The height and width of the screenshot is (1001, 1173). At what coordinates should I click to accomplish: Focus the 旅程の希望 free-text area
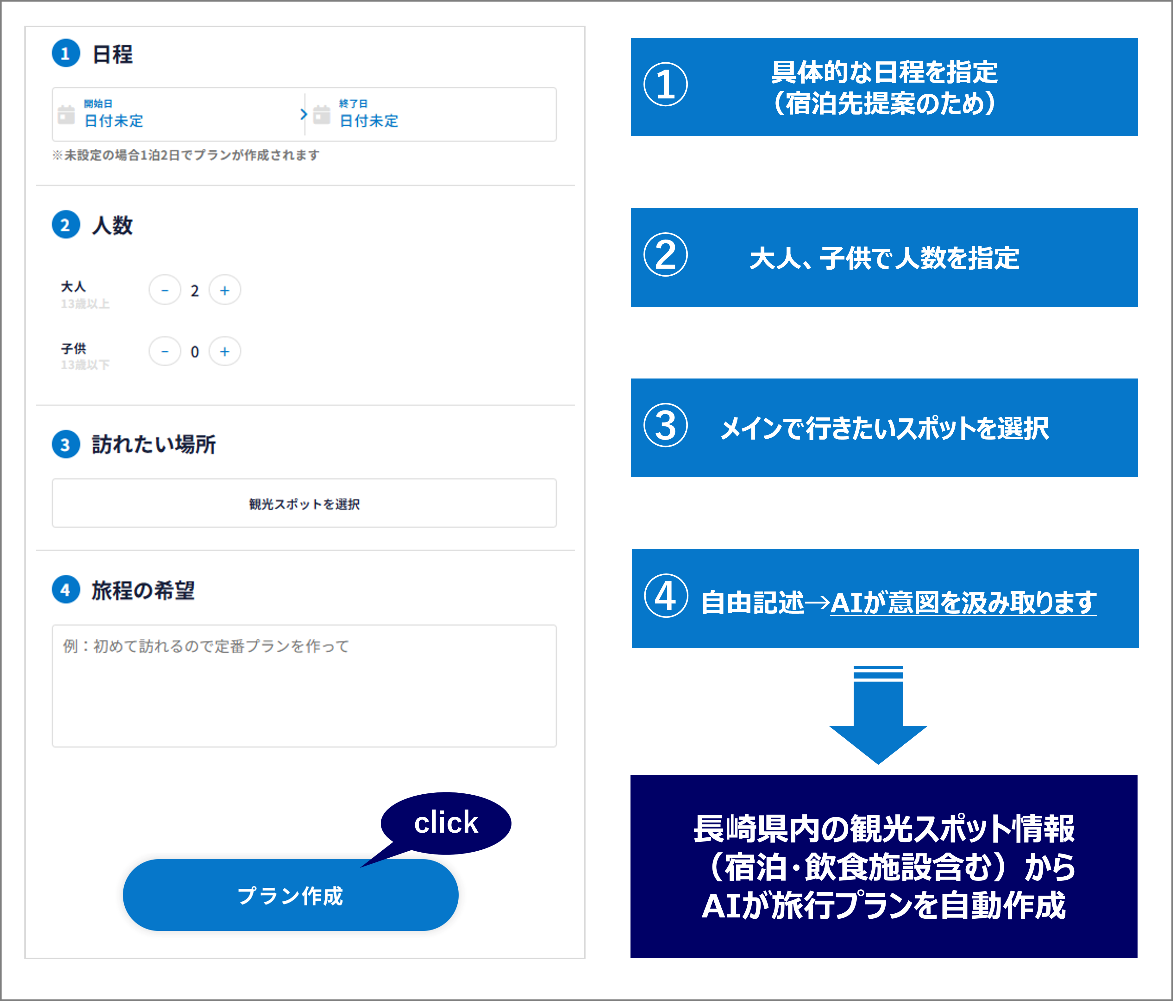[304, 686]
